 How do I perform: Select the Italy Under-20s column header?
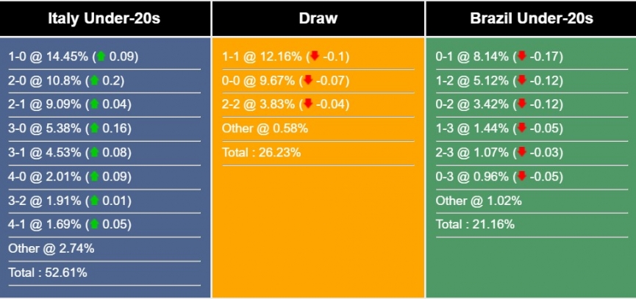pos(104,18)
